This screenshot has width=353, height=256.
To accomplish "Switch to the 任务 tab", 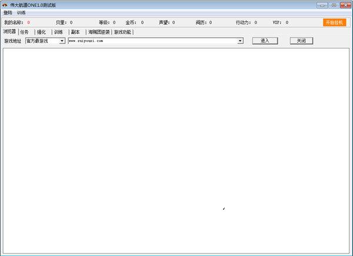I will click(24, 32).
